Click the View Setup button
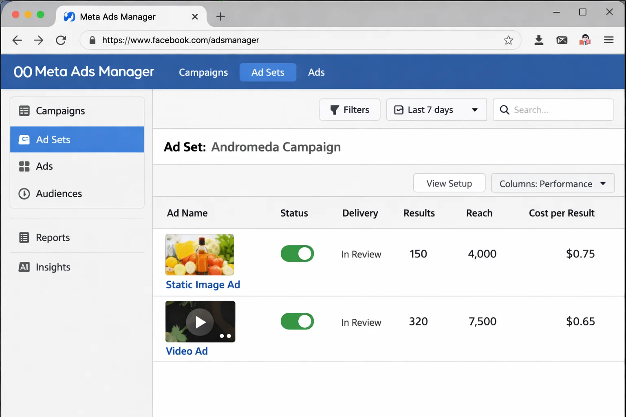Screen dimensions: 626x417 coord(449,183)
